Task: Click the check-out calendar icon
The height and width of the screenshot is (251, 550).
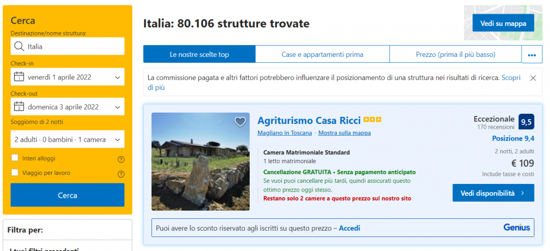Action: 19,107
